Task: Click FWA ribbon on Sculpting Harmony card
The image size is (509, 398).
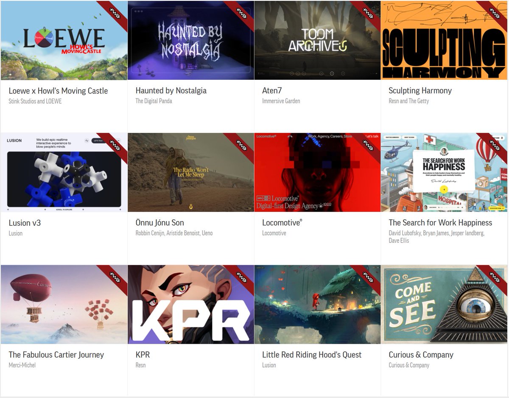Action: (495, 13)
